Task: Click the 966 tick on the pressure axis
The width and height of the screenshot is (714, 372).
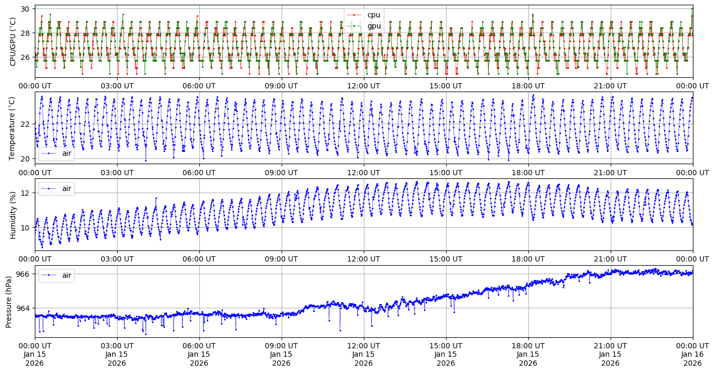Action: click(25, 274)
